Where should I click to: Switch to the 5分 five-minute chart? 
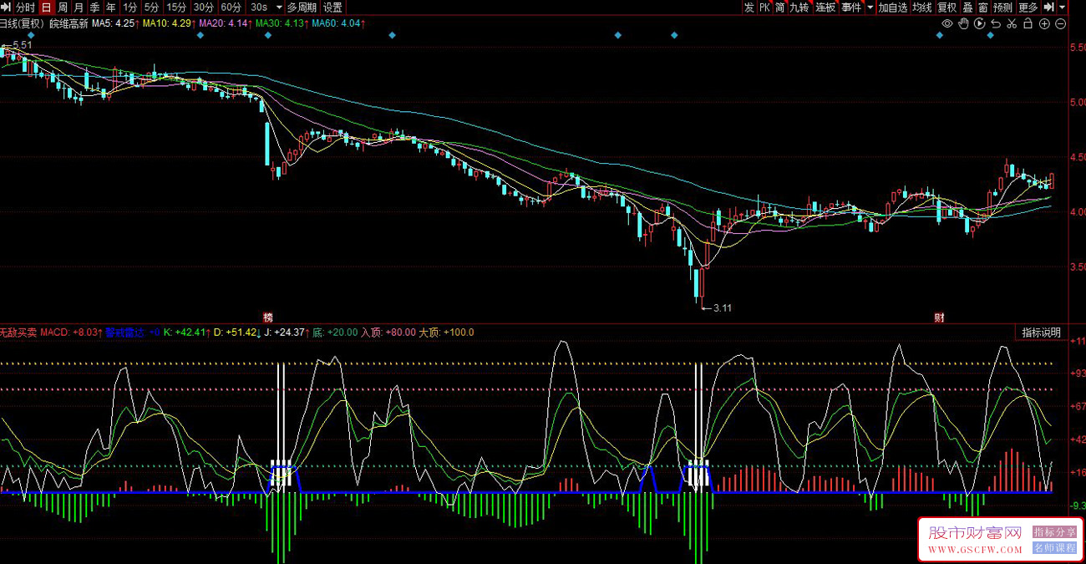(151, 7)
